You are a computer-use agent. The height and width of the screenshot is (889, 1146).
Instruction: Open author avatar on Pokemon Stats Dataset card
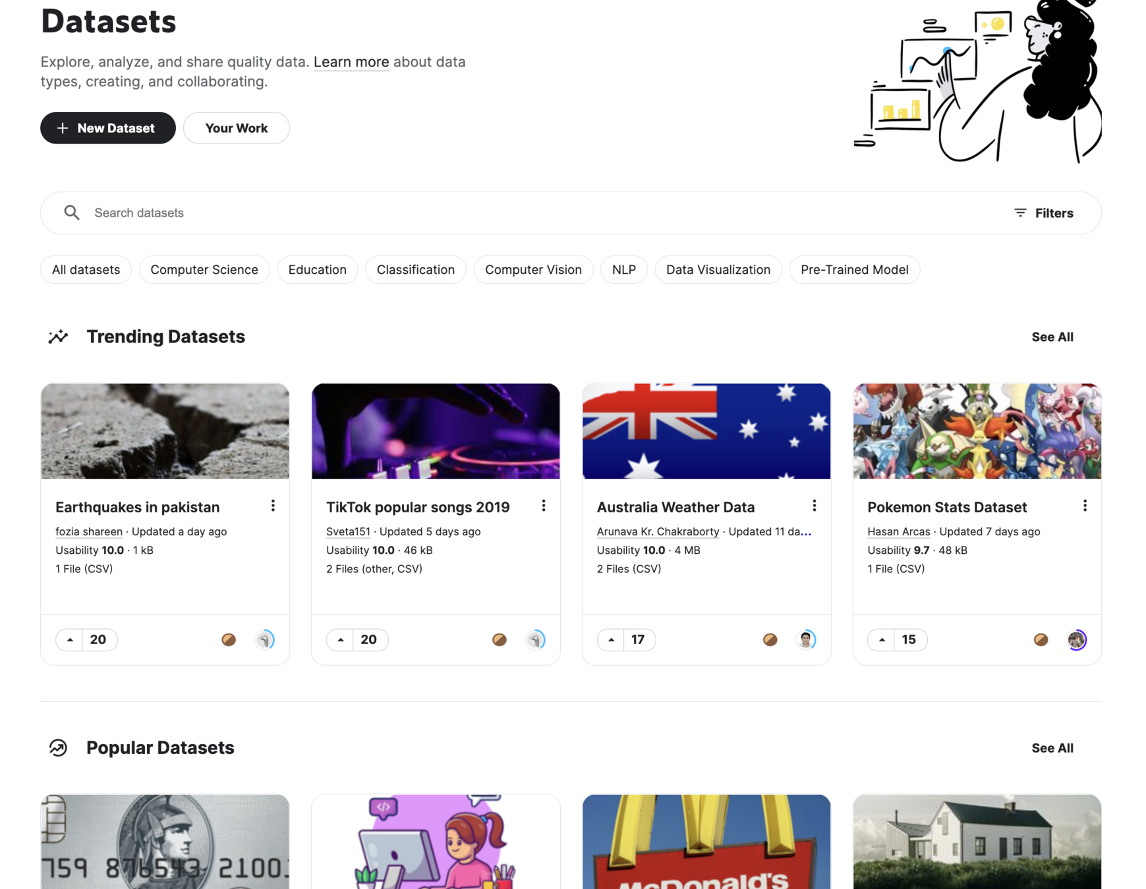(x=1077, y=639)
